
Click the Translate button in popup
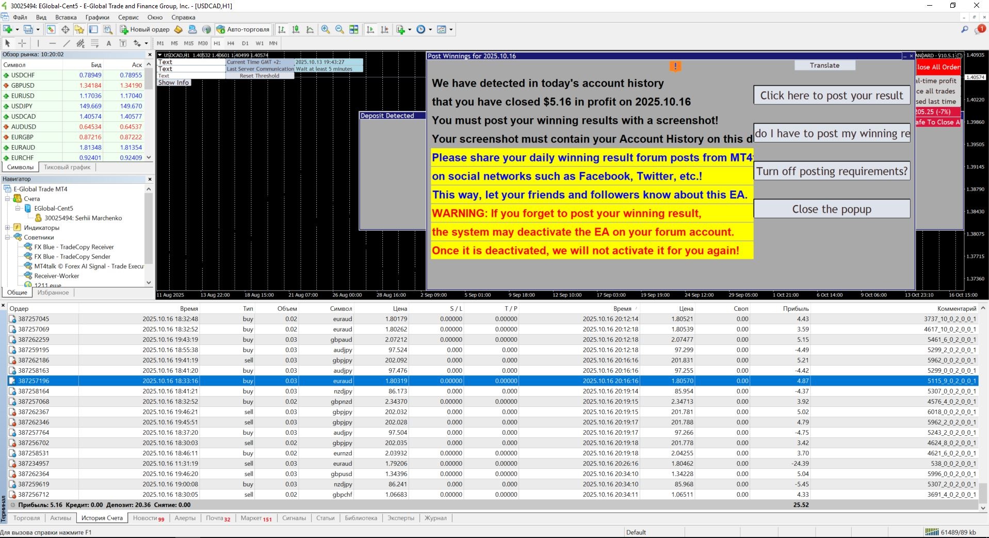coord(824,66)
